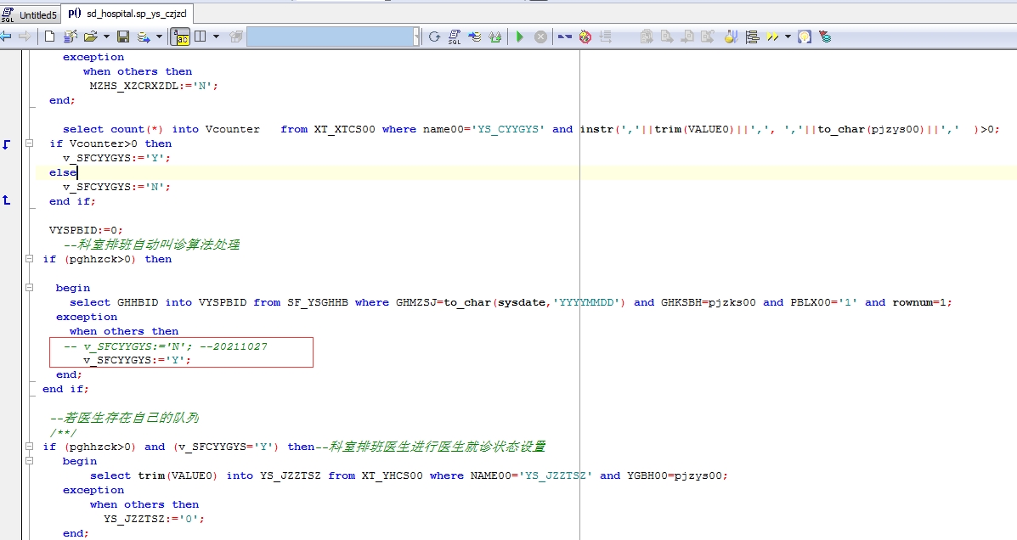Click the split editor view icon

point(201,37)
